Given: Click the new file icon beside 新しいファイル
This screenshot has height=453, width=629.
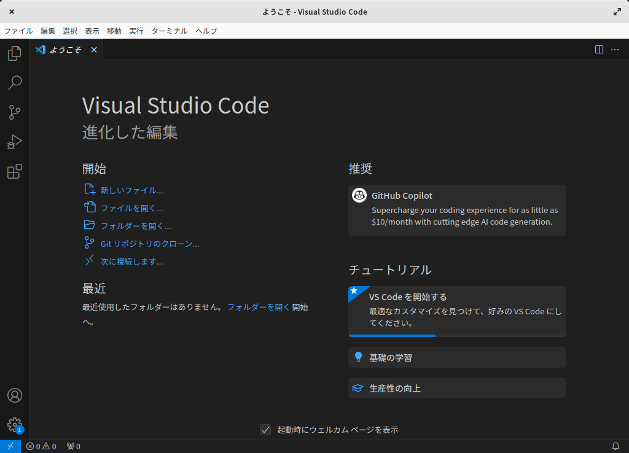Looking at the screenshot, I should click(89, 189).
